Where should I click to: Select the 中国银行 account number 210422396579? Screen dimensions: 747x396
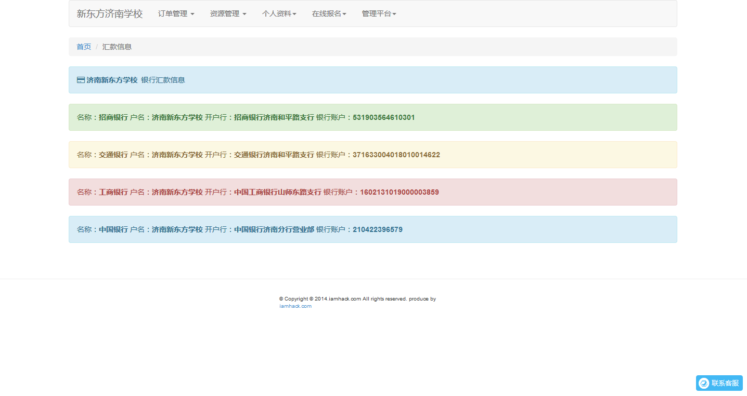point(378,229)
